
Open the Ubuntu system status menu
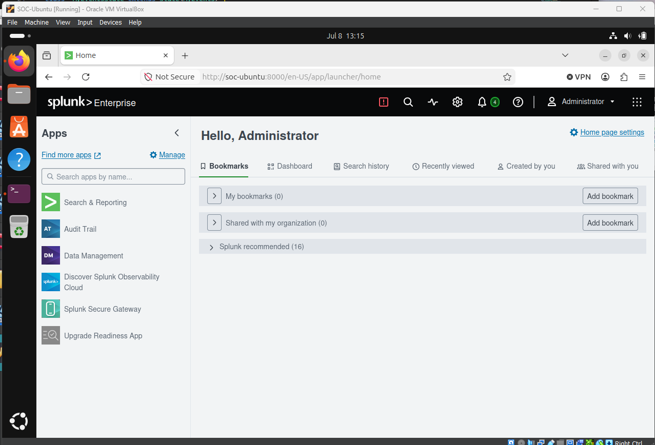pos(628,36)
